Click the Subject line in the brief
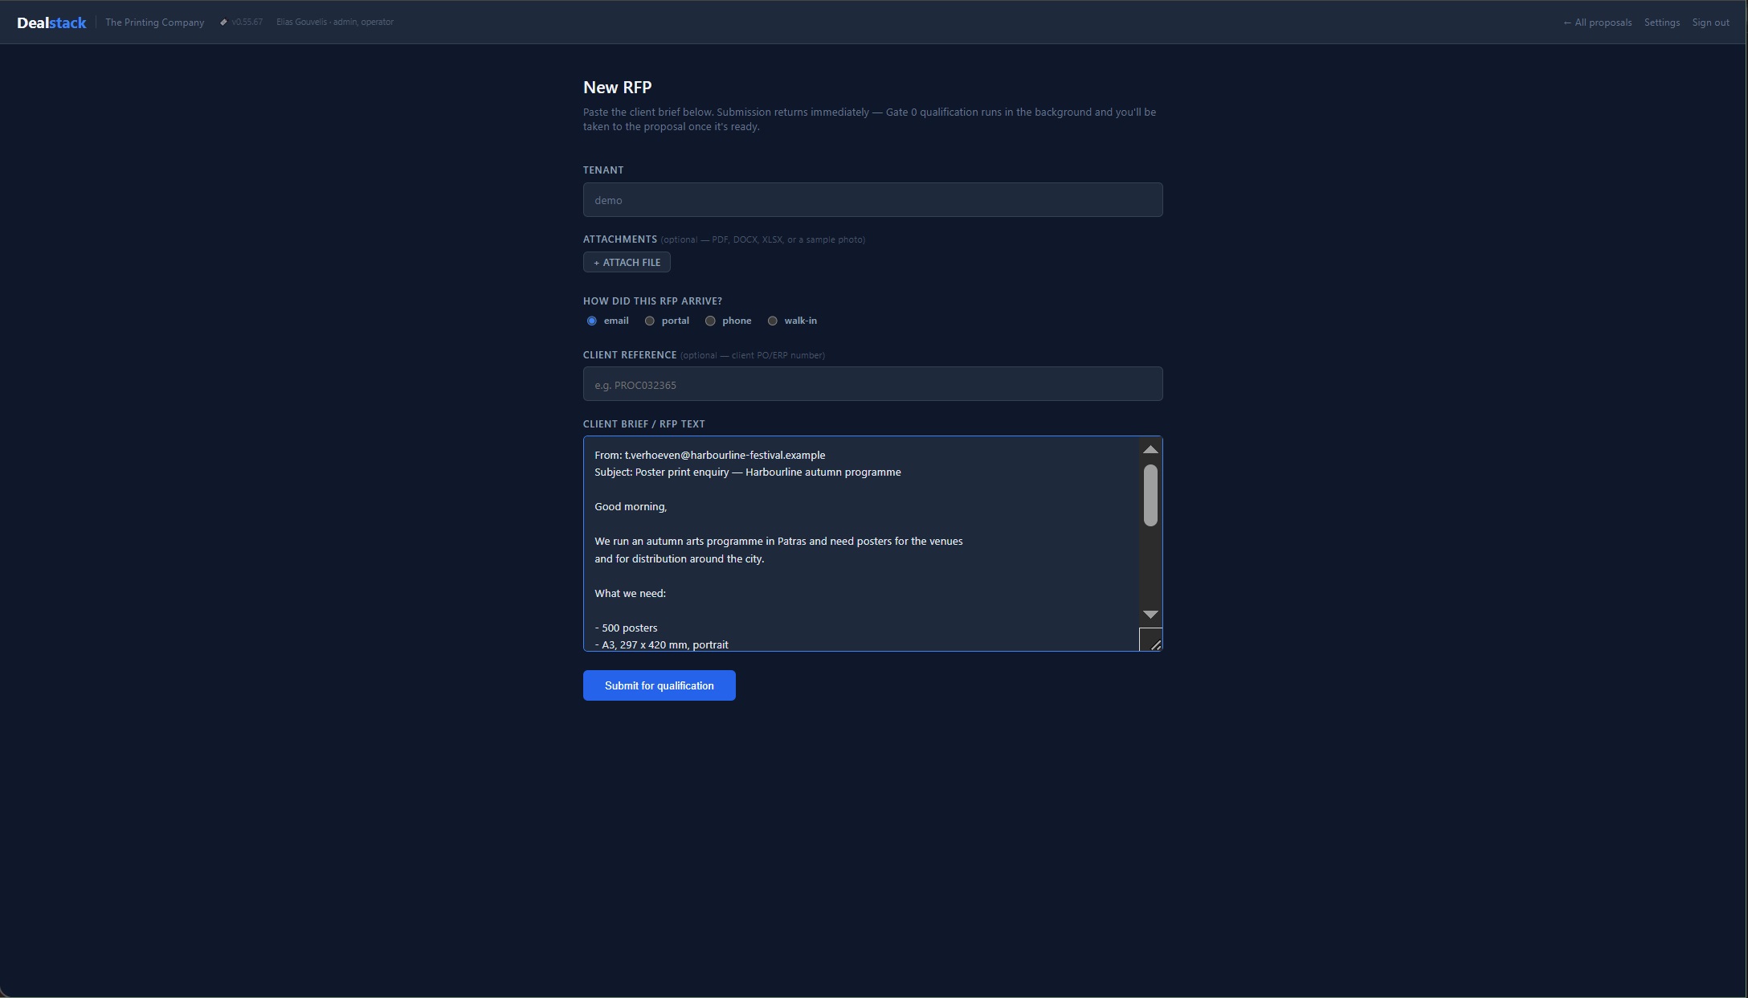This screenshot has width=1748, height=998. [747, 472]
